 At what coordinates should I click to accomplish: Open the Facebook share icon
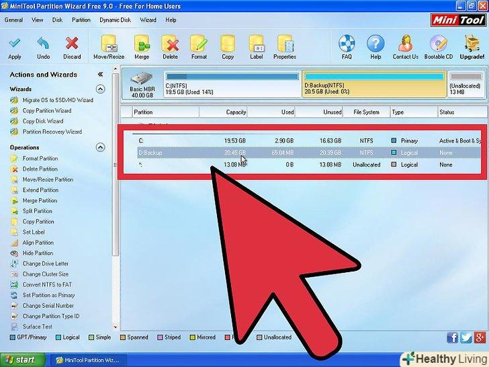(452, 337)
